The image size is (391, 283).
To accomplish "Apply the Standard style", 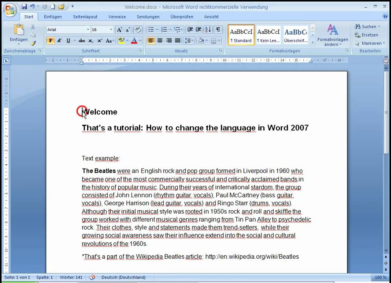I will (x=241, y=35).
